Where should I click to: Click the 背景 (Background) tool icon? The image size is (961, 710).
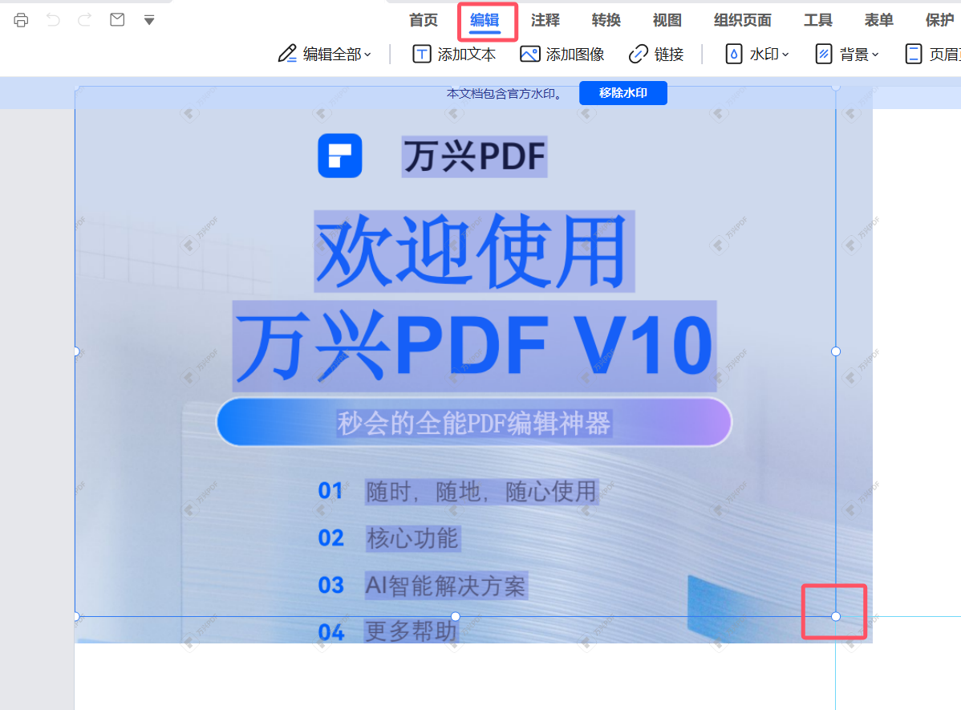coord(825,54)
